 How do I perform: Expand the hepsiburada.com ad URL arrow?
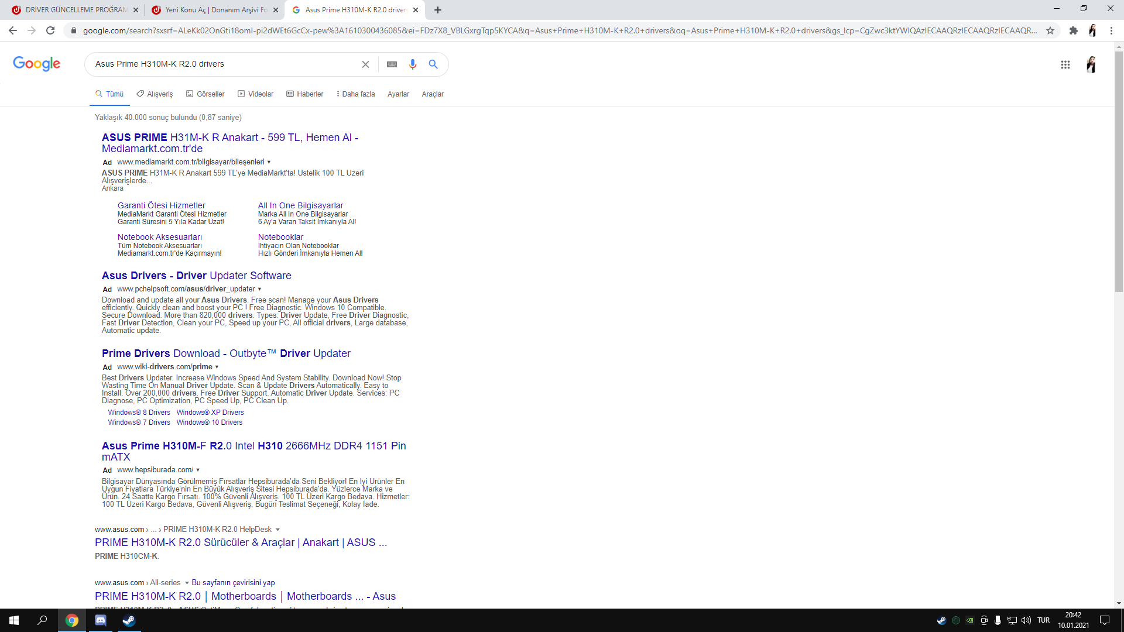coord(198,470)
